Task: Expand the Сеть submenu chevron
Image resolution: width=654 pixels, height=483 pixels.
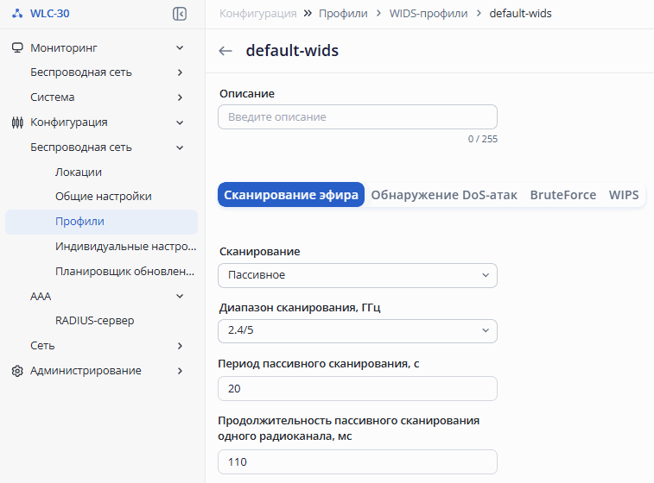Action: click(x=180, y=346)
